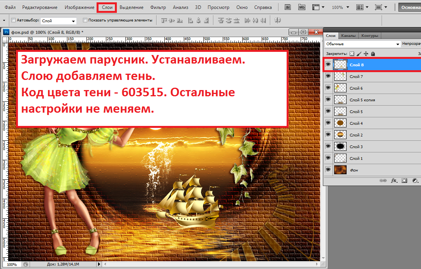This screenshot has height=269, width=421.
Task: Lock all with the padlock icon
Action: tap(373, 54)
